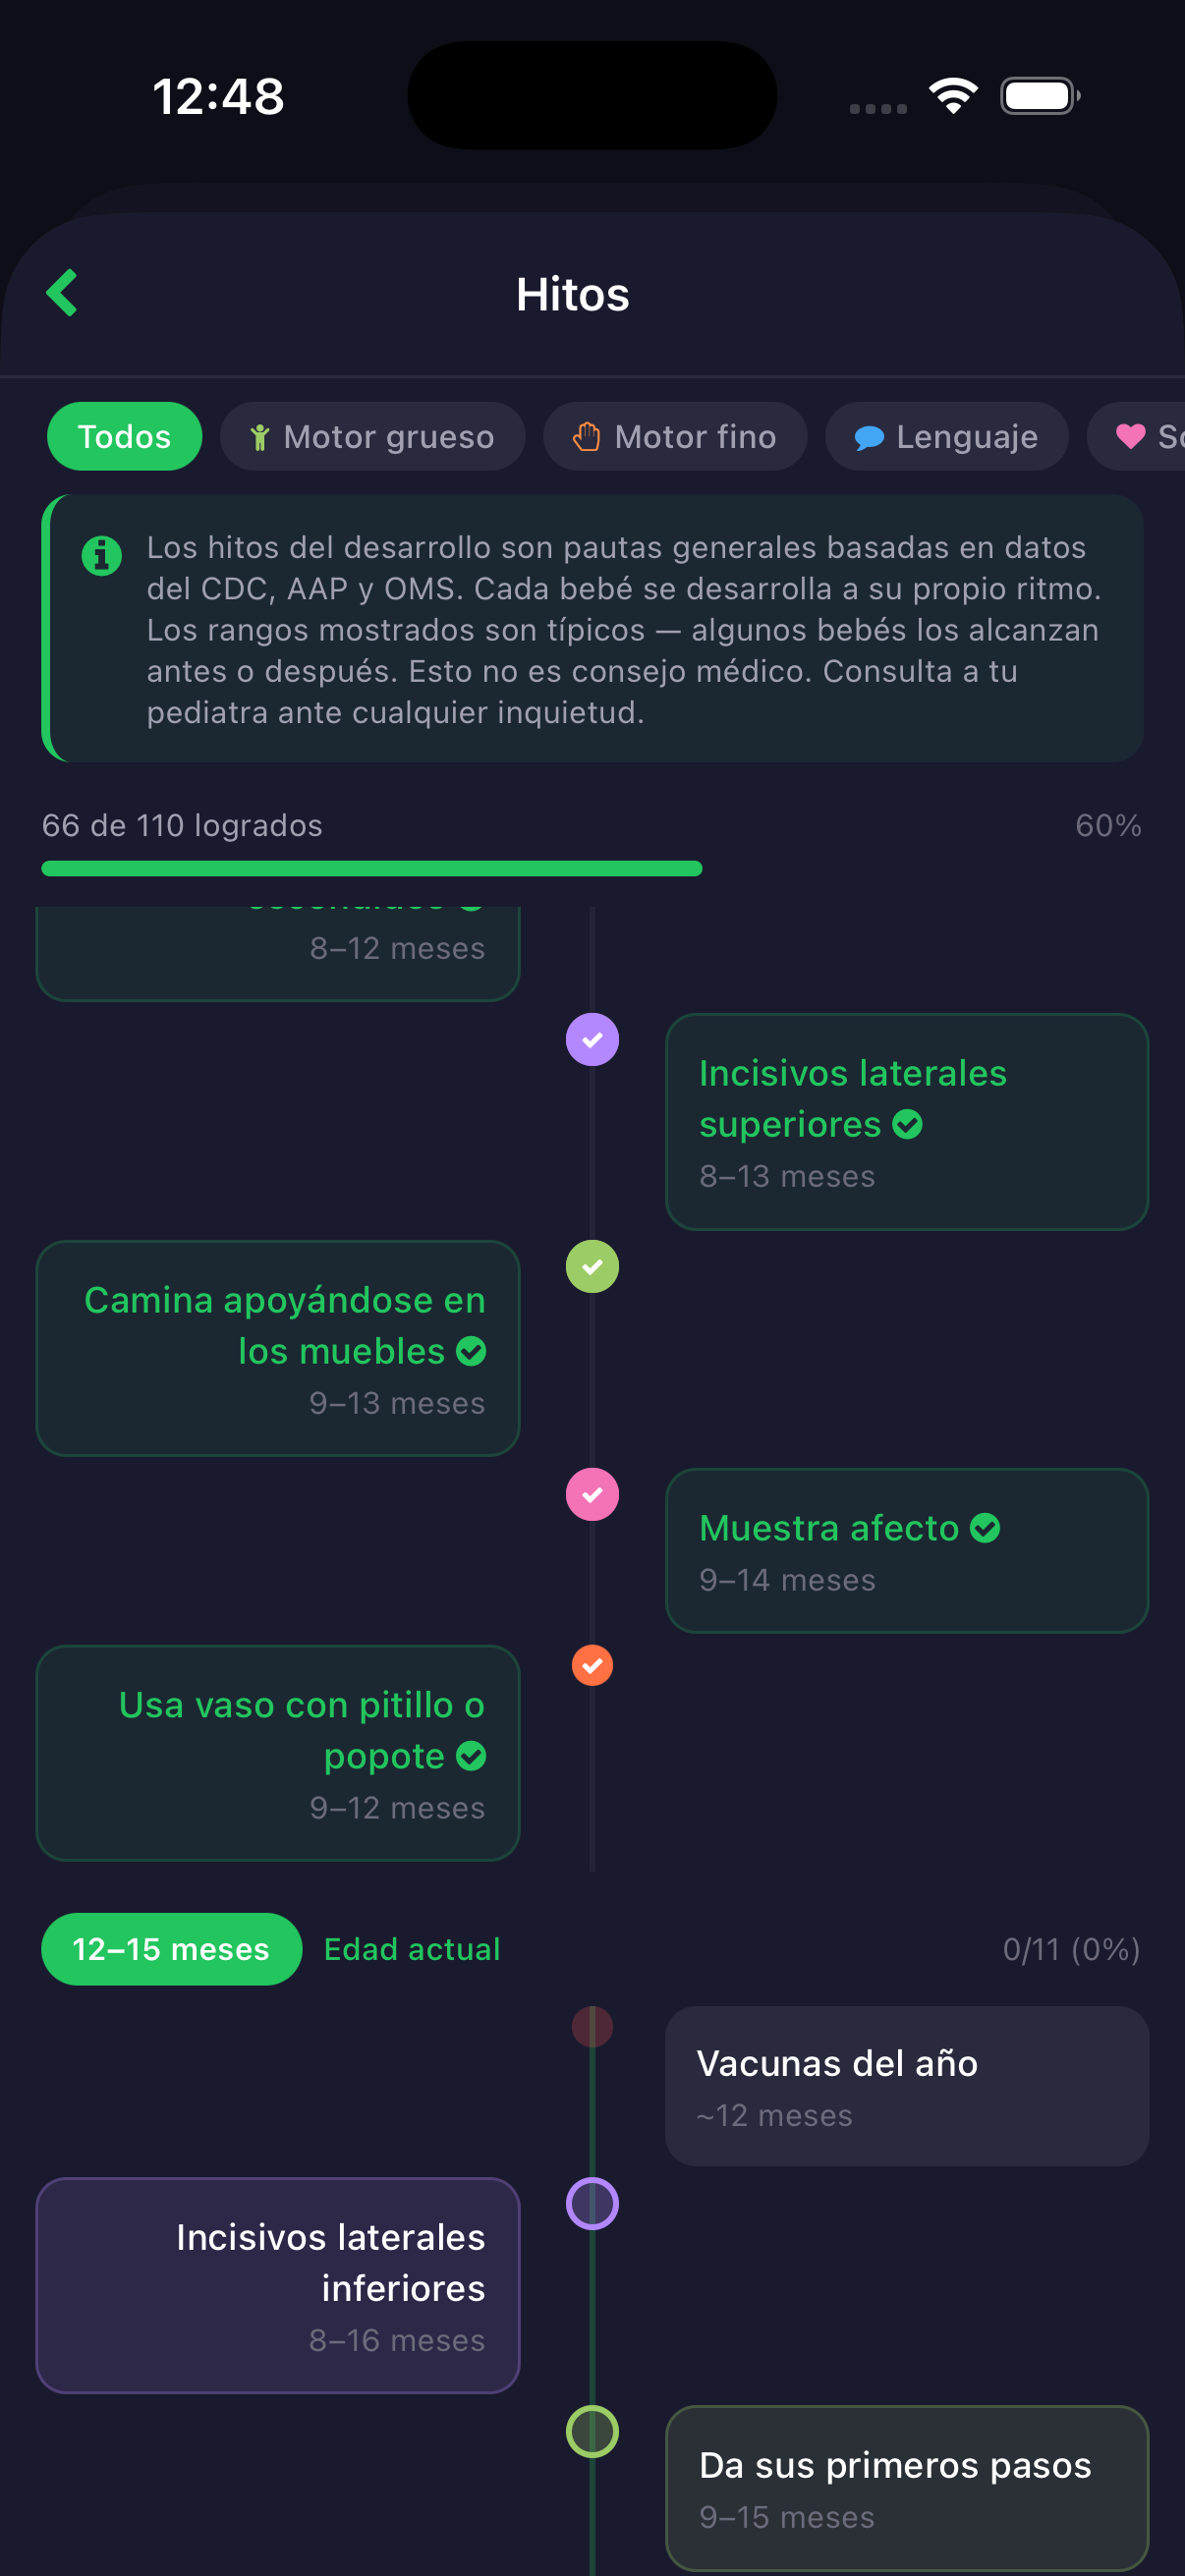Open the Vacunas del año card
The image size is (1185, 2576).
[x=906, y=2086]
